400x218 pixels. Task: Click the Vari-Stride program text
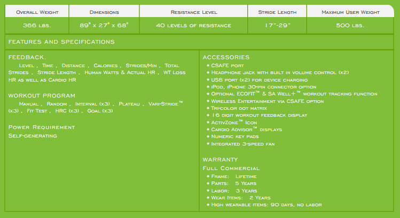pyautogui.click(x=166, y=103)
